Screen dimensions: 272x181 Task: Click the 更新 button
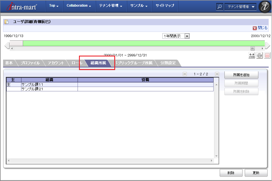[256, 173]
